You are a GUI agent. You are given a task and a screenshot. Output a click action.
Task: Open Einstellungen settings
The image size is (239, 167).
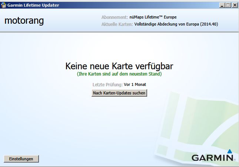point(21,159)
